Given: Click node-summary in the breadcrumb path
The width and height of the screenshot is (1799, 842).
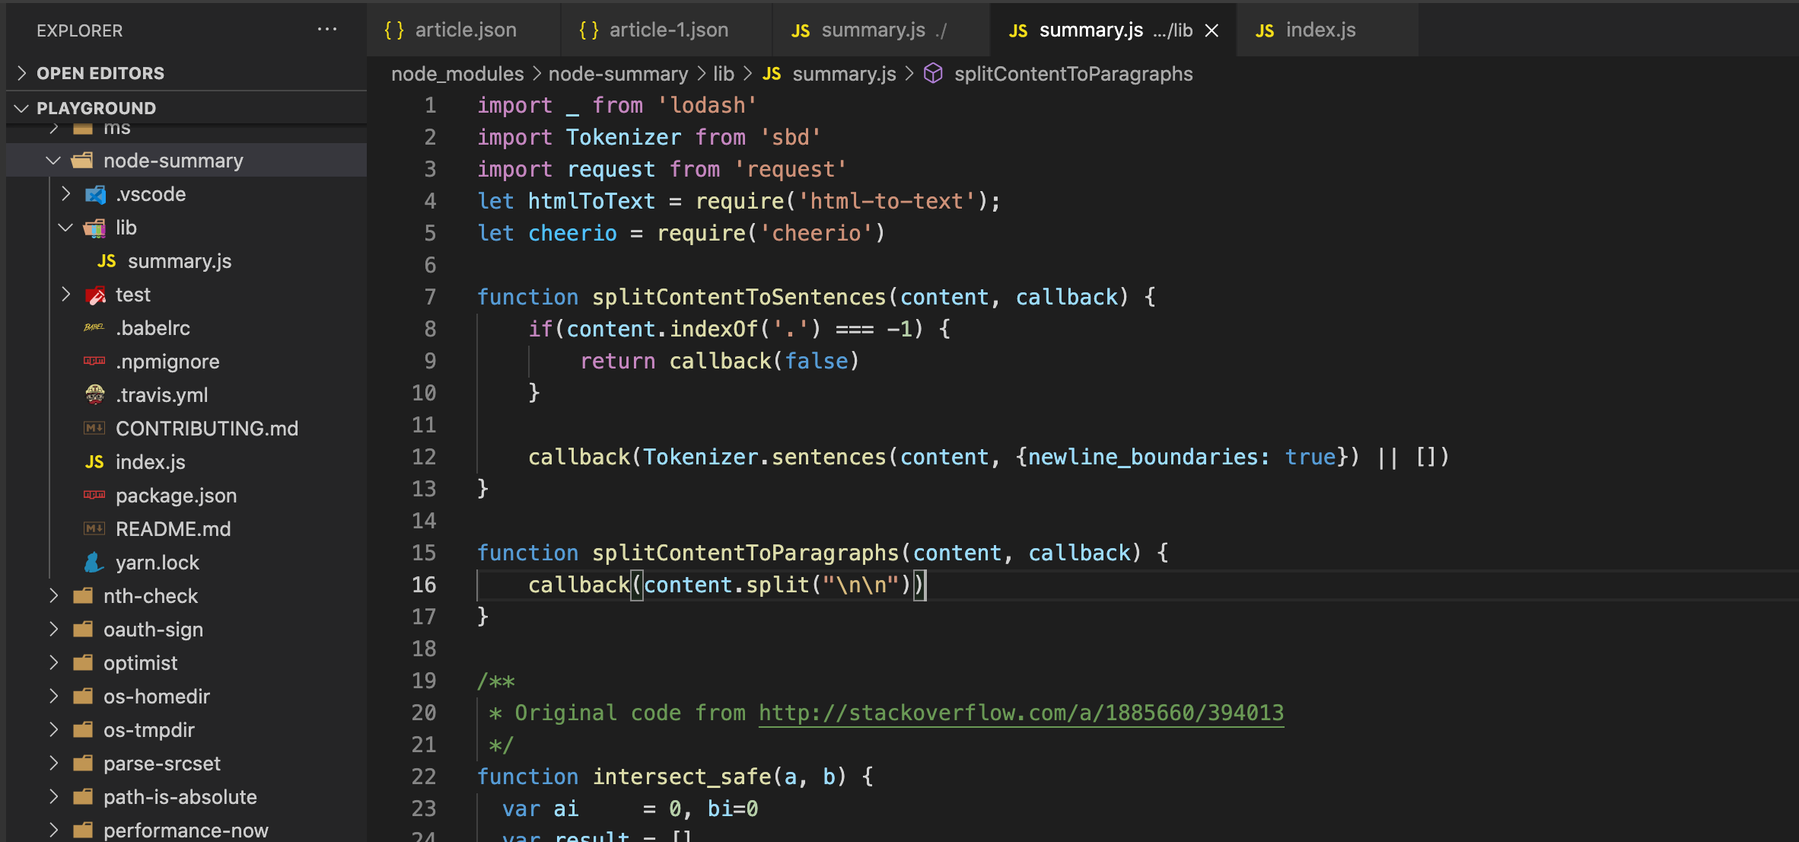Looking at the screenshot, I should [x=618, y=74].
